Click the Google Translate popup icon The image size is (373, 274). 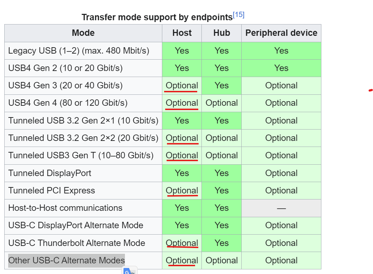coord(130,271)
